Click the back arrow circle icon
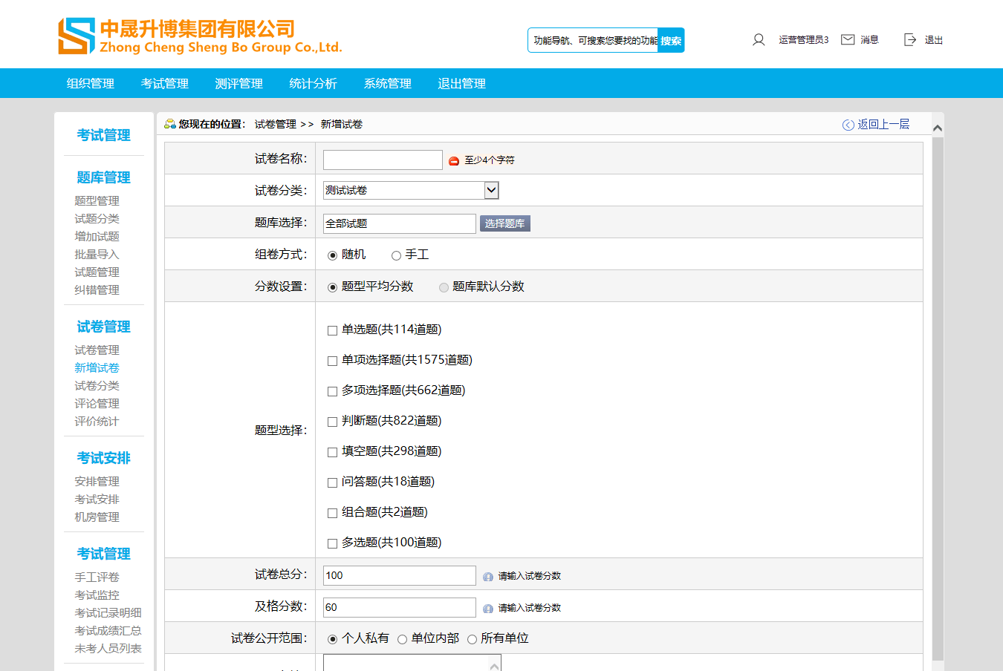1003x671 pixels. 848,125
